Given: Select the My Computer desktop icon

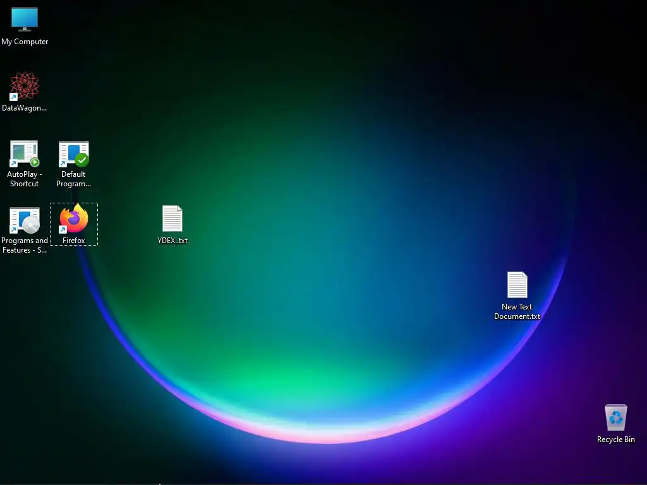Looking at the screenshot, I should 25,20.
